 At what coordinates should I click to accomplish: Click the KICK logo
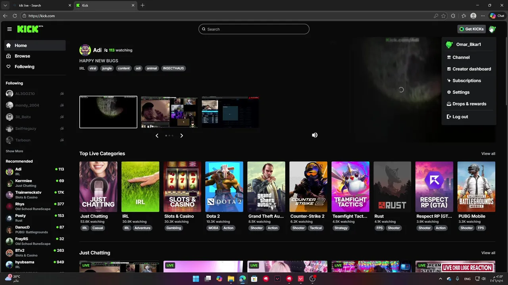(x=30, y=29)
